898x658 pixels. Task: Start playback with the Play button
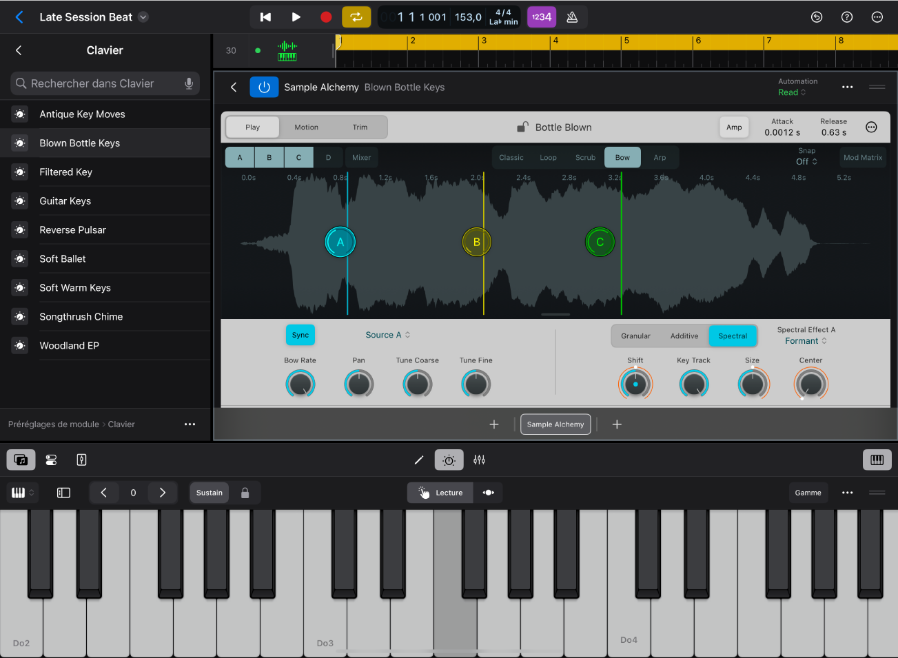pyautogui.click(x=296, y=17)
